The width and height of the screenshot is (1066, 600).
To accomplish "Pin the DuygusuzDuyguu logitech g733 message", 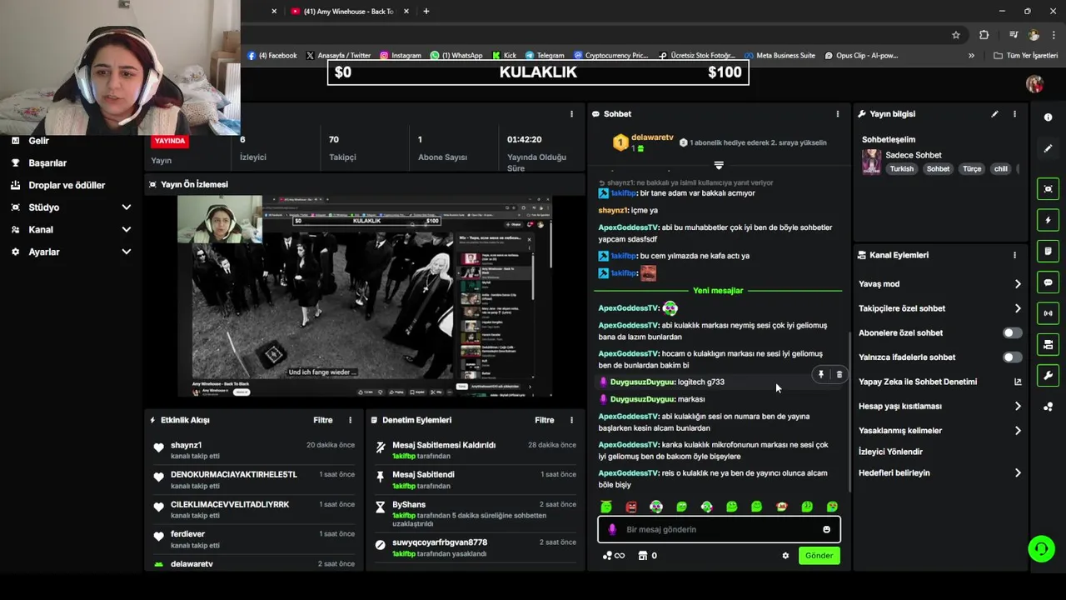I will (x=820, y=375).
